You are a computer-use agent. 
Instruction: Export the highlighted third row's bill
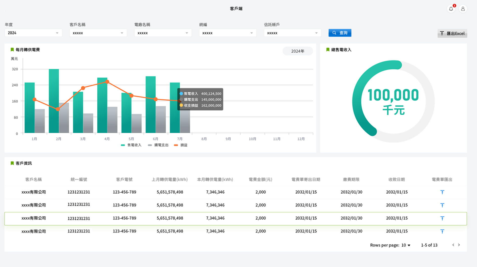click(442, 218)
